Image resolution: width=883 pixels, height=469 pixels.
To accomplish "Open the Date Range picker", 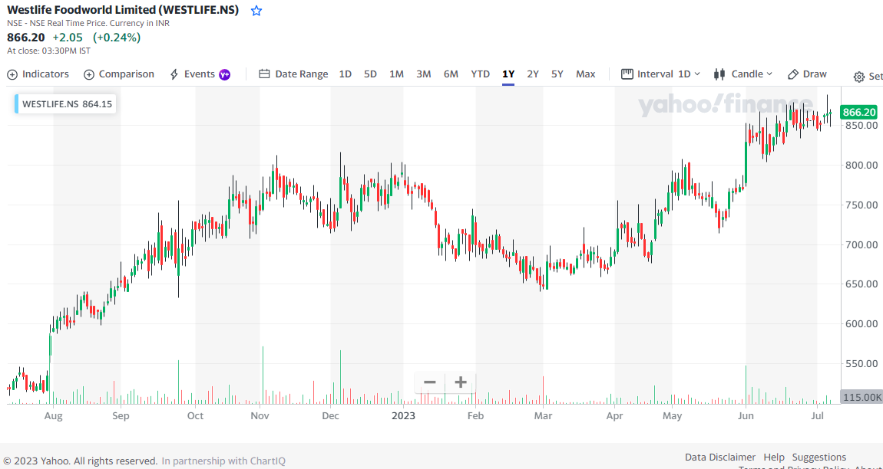I will tap(293, 74).
